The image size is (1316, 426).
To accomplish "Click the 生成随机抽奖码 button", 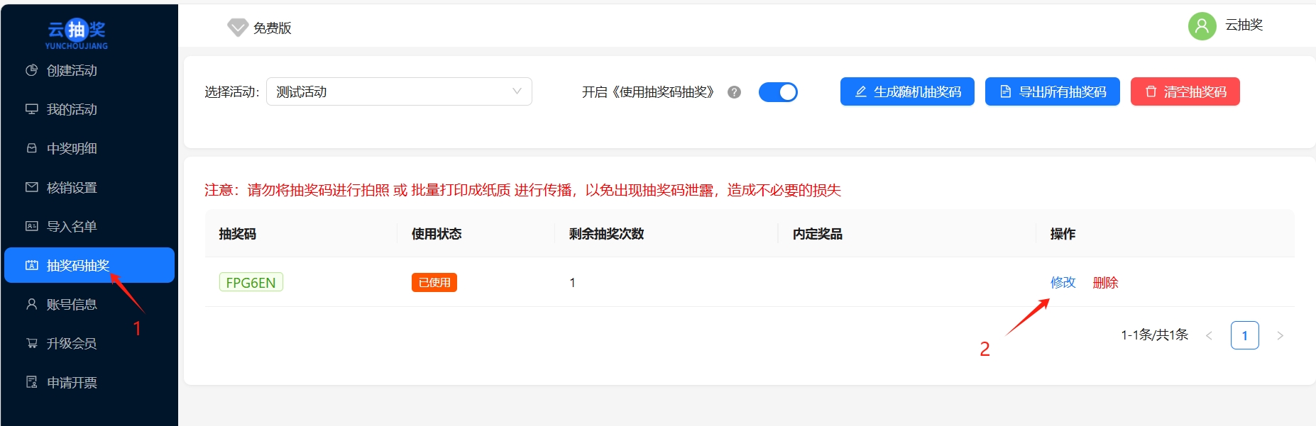I will coord(907,91).
